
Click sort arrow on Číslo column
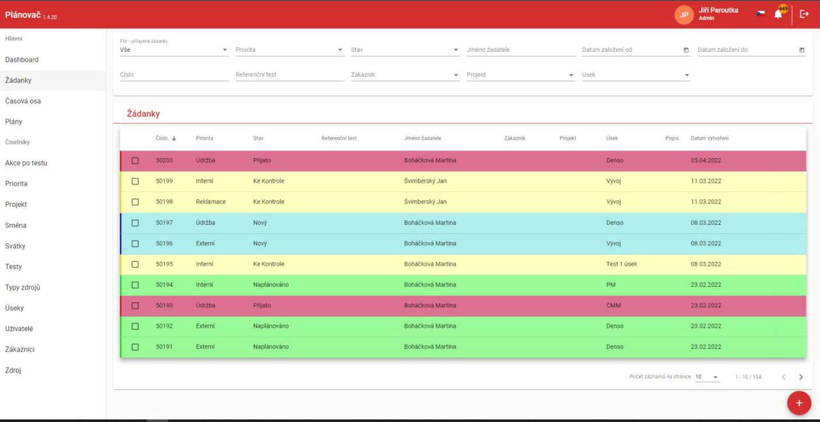[x=174, y=139]
